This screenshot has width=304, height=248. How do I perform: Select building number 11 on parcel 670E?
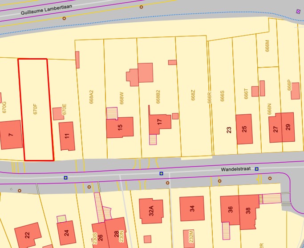pos(67,136)
